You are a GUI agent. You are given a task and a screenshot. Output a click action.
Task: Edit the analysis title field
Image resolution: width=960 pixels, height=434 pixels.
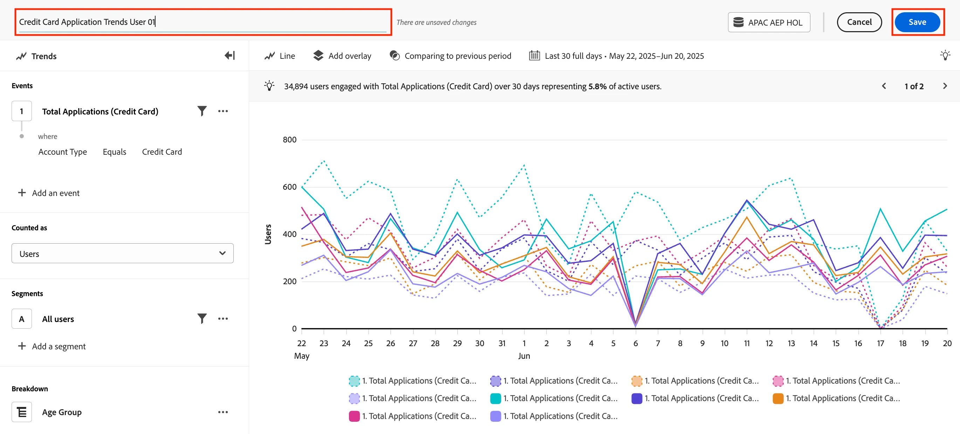pos(203,22)
